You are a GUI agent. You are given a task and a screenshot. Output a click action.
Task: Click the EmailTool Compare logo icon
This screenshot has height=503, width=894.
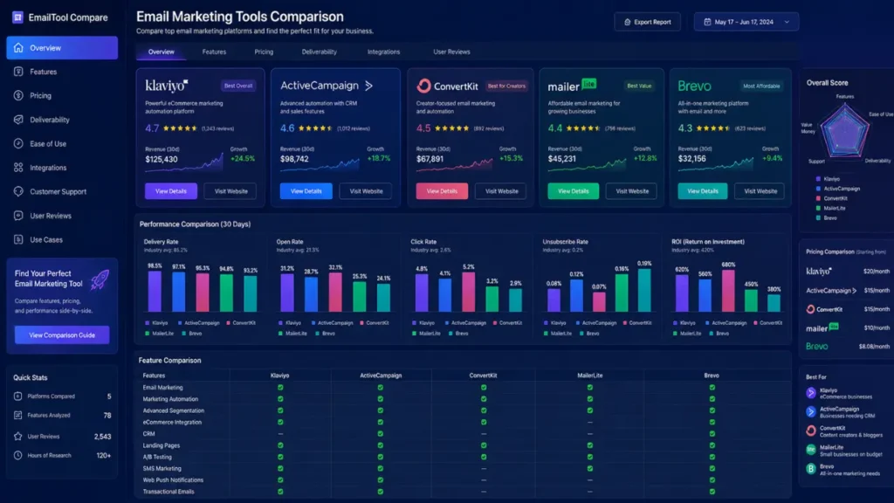pos(17,17)
